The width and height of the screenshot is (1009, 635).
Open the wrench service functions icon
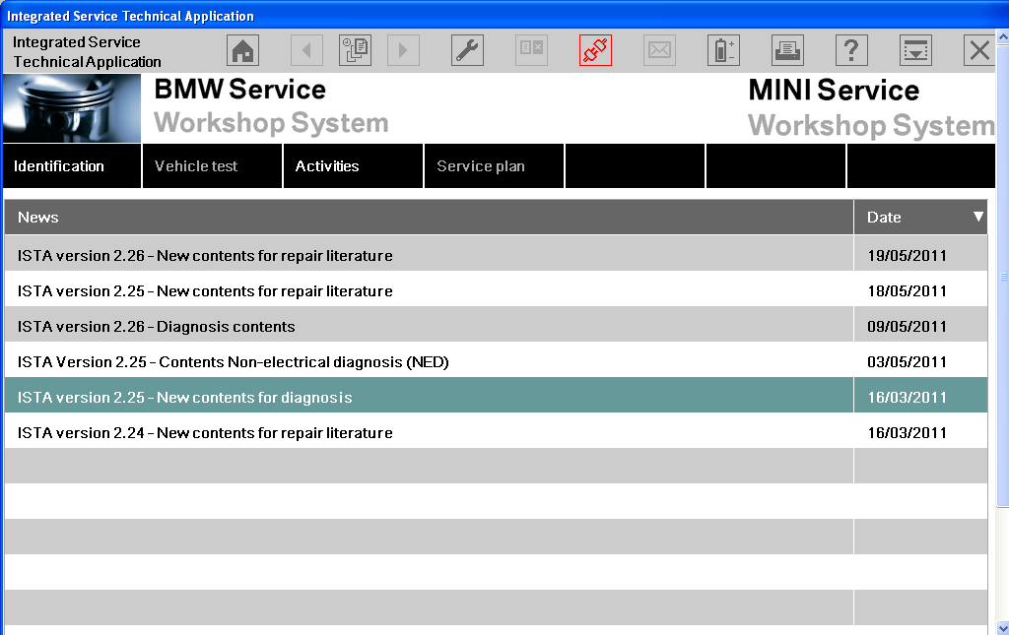click(x=467, y=50)
